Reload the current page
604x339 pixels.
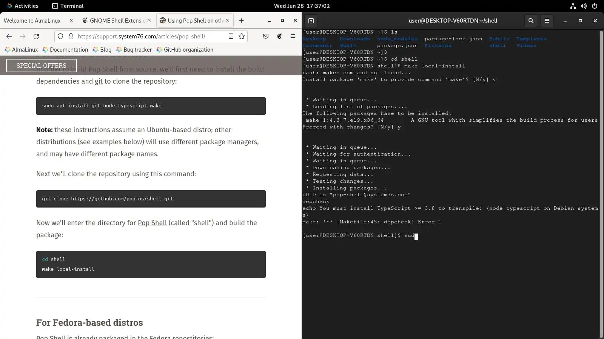point(36,36)
